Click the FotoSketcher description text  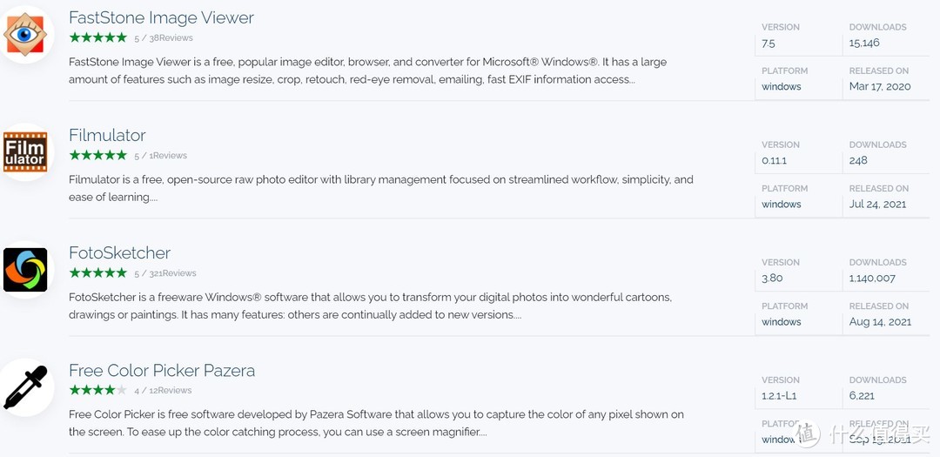pyautogui.click(x=370, y=306)
